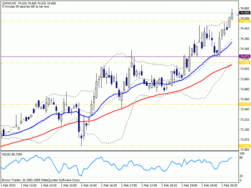Click the yellow 73.000 level price tag

coord(245,146)
